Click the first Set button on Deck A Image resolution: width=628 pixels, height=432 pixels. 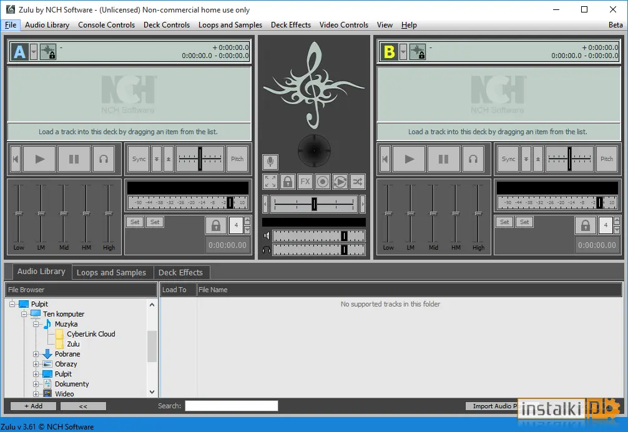coord(135,222)
